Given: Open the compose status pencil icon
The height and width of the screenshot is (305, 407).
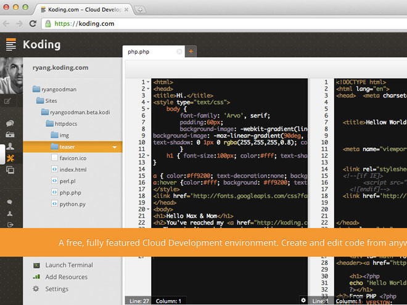Looking at the screenshot, I should 7,101.
